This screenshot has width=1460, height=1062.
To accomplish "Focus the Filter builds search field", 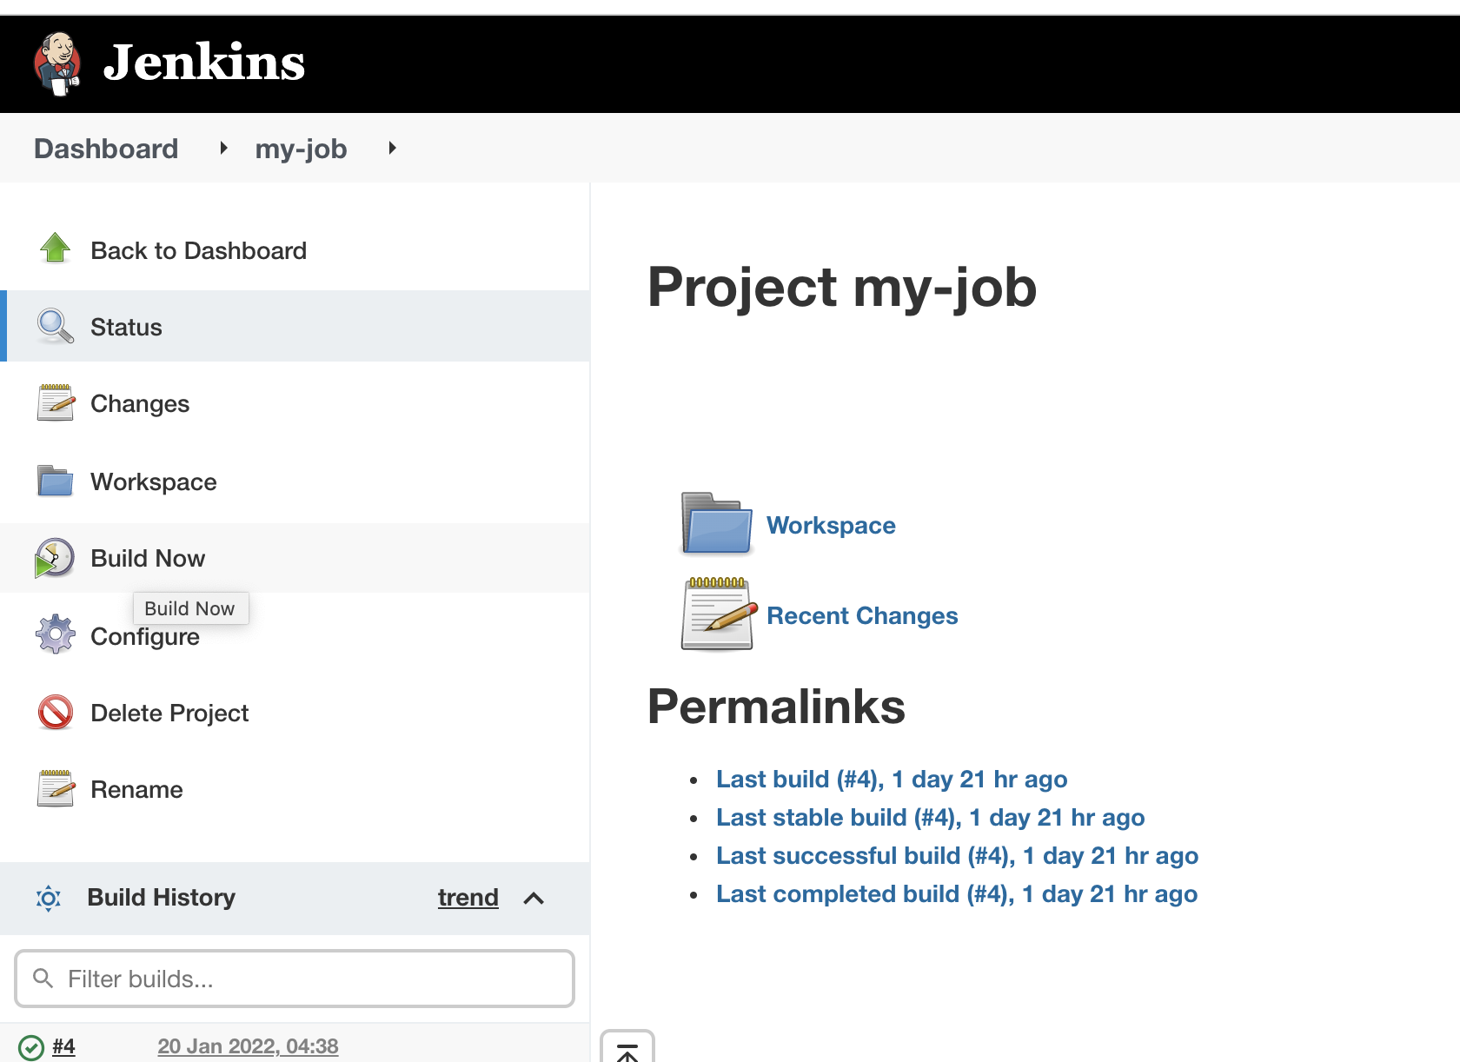I will click(295, 979).
